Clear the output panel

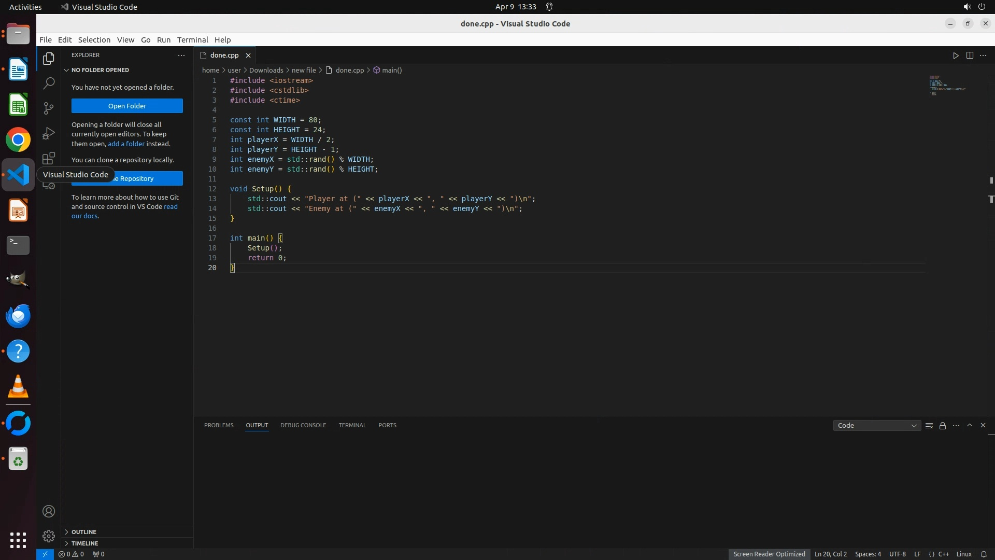(929, 425)
